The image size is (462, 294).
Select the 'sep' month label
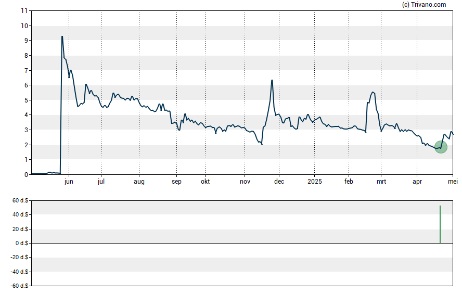point(176,182)
